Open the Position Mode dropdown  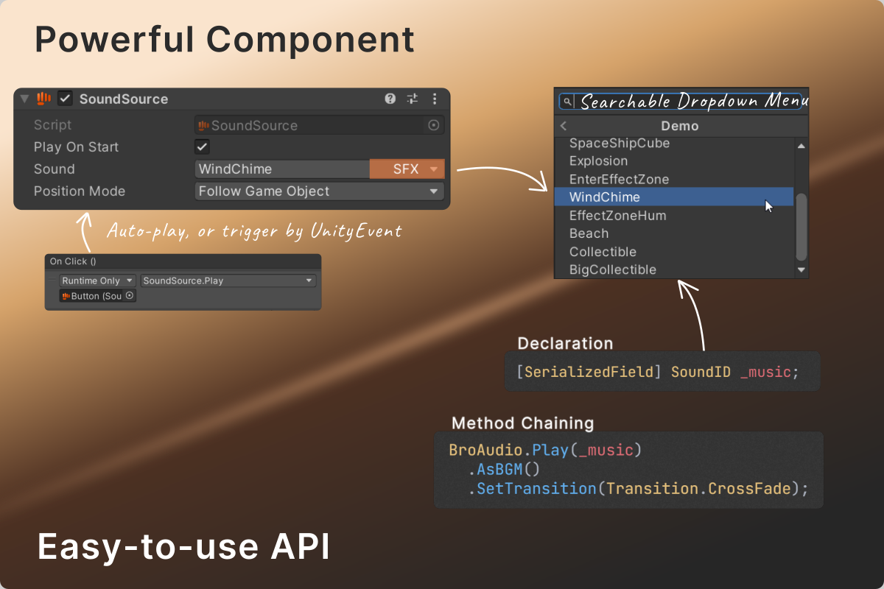coord(320,191)
